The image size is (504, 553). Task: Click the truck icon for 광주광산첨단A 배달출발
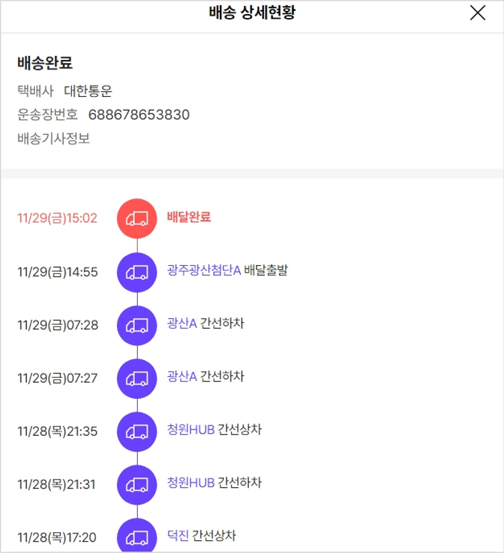click(137, 272)
